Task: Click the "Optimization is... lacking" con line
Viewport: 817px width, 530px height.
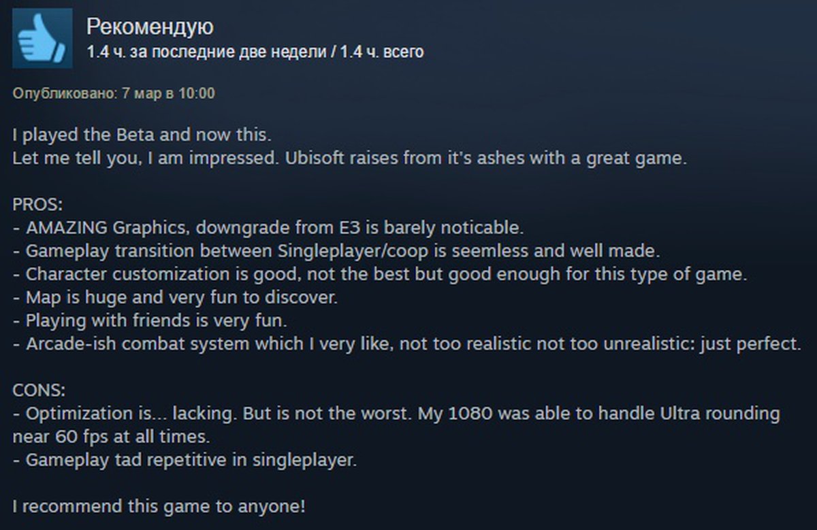Action: (396, 425)
